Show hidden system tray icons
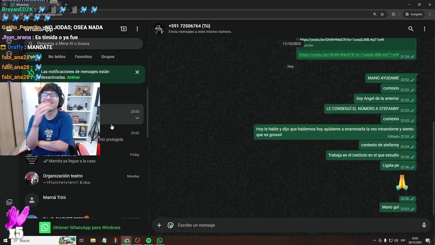 [x=375, y=241]
